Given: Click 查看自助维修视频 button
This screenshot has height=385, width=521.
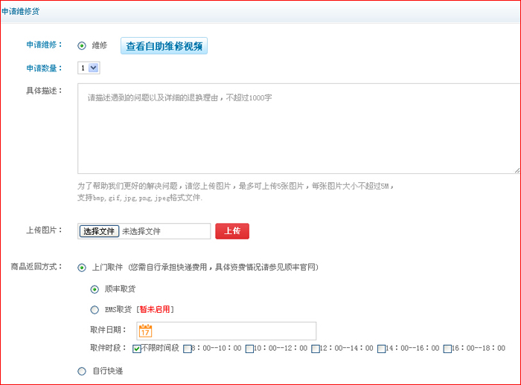Looking at the screenshot, I should coord(164,45).
